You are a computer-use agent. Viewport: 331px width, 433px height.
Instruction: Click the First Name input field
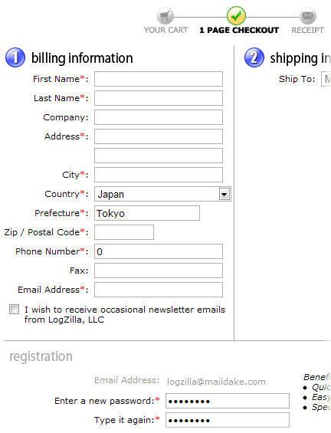pyautogui.click(x=159, y=79)
